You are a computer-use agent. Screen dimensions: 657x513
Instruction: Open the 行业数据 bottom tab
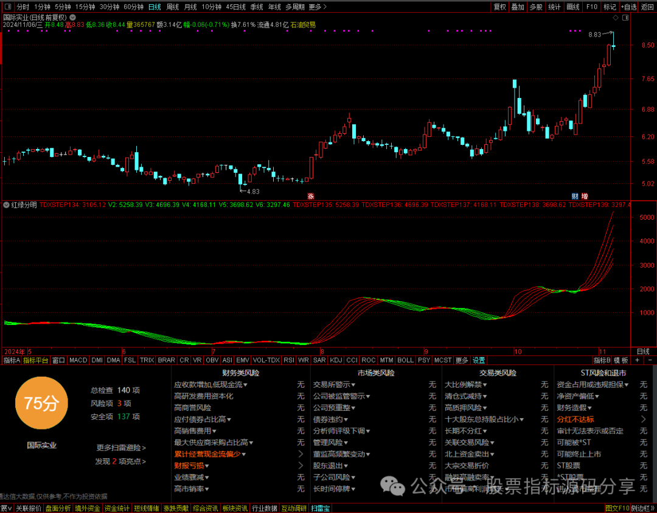pos(265,508)
